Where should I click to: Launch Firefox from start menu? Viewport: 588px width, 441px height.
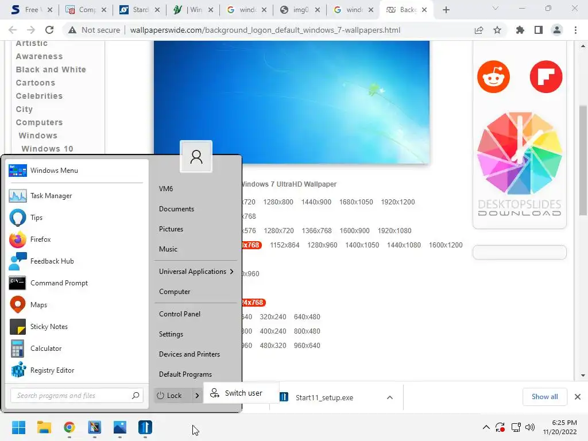(77, 239)
